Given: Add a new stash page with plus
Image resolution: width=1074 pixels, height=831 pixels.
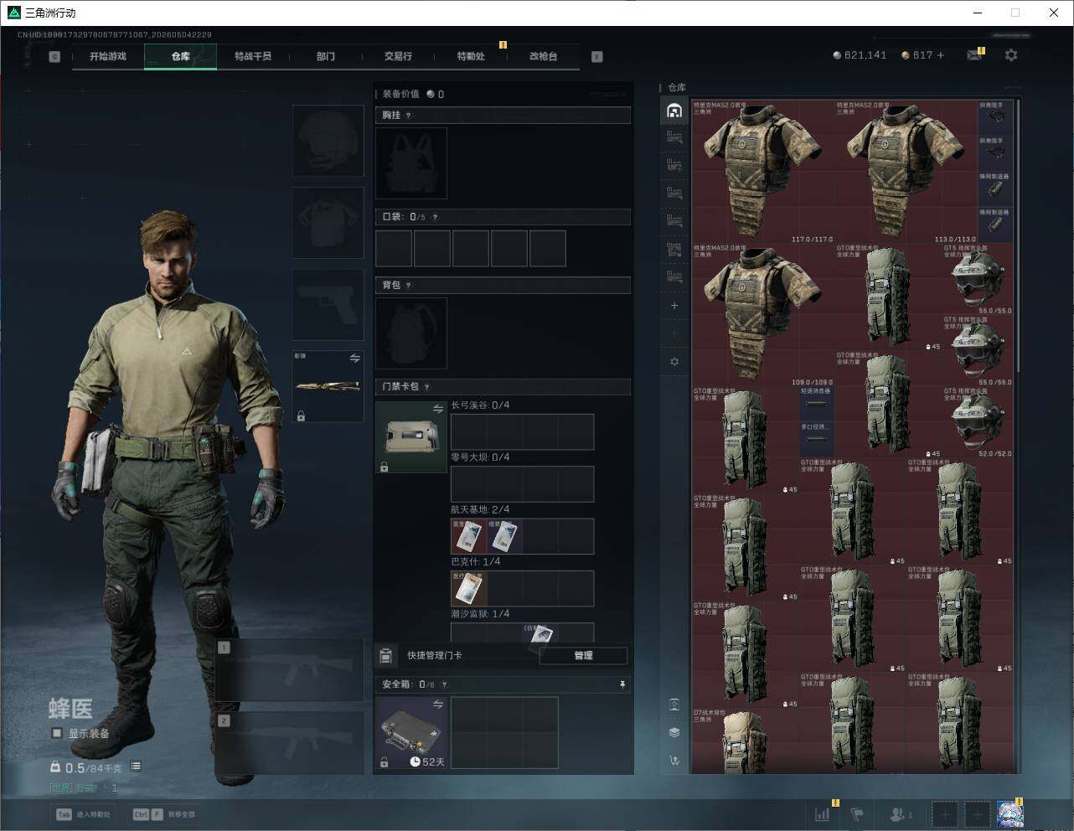Looking at the screenshot, I should 674,306.
